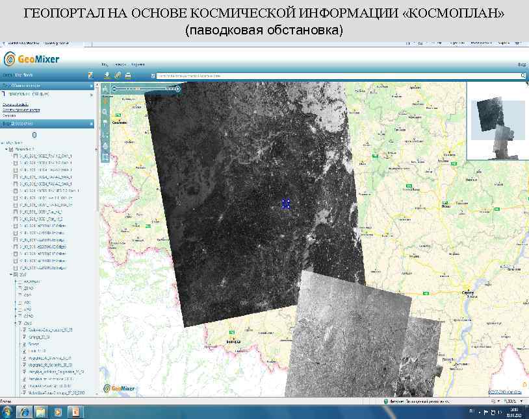Screen dimensions: 529x419
Task: Toggle the second layer group checkbox
Action: click(16, 275)
